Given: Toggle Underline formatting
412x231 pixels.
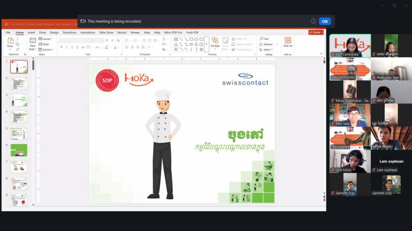Looking at the screenshot, I should (x=71, y=47).
